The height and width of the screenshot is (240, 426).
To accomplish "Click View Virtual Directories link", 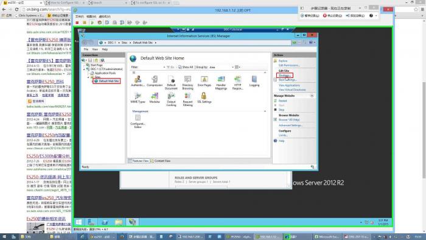I will pyautogui.click(x=292, y=90).
